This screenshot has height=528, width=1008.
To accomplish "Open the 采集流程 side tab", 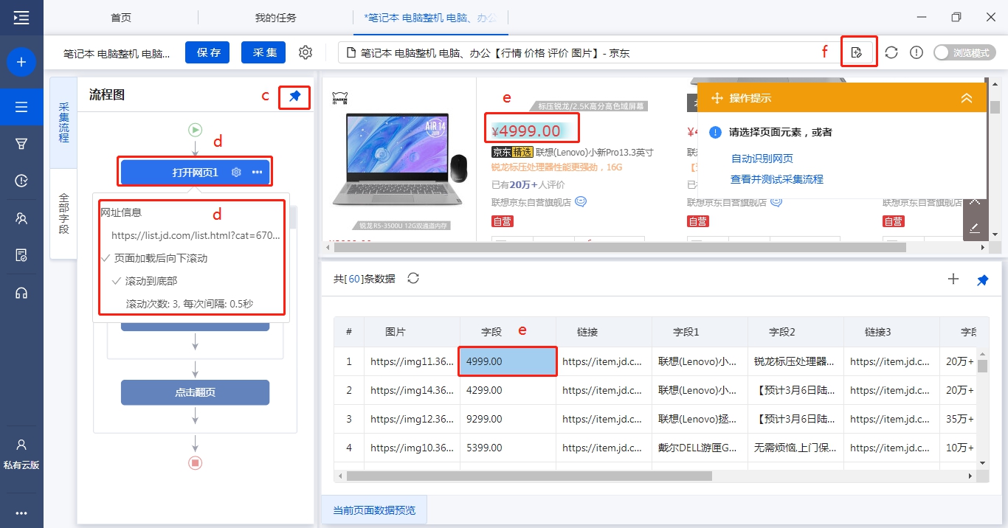I will click(63, 122).
